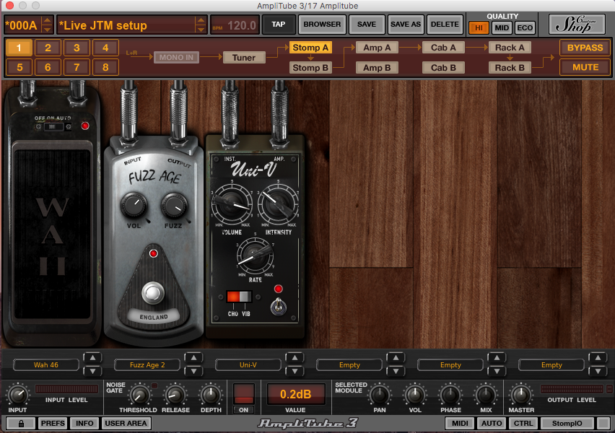
Task: Click the BPM 120.0 tempo field
Action: (x=235, y=25)
